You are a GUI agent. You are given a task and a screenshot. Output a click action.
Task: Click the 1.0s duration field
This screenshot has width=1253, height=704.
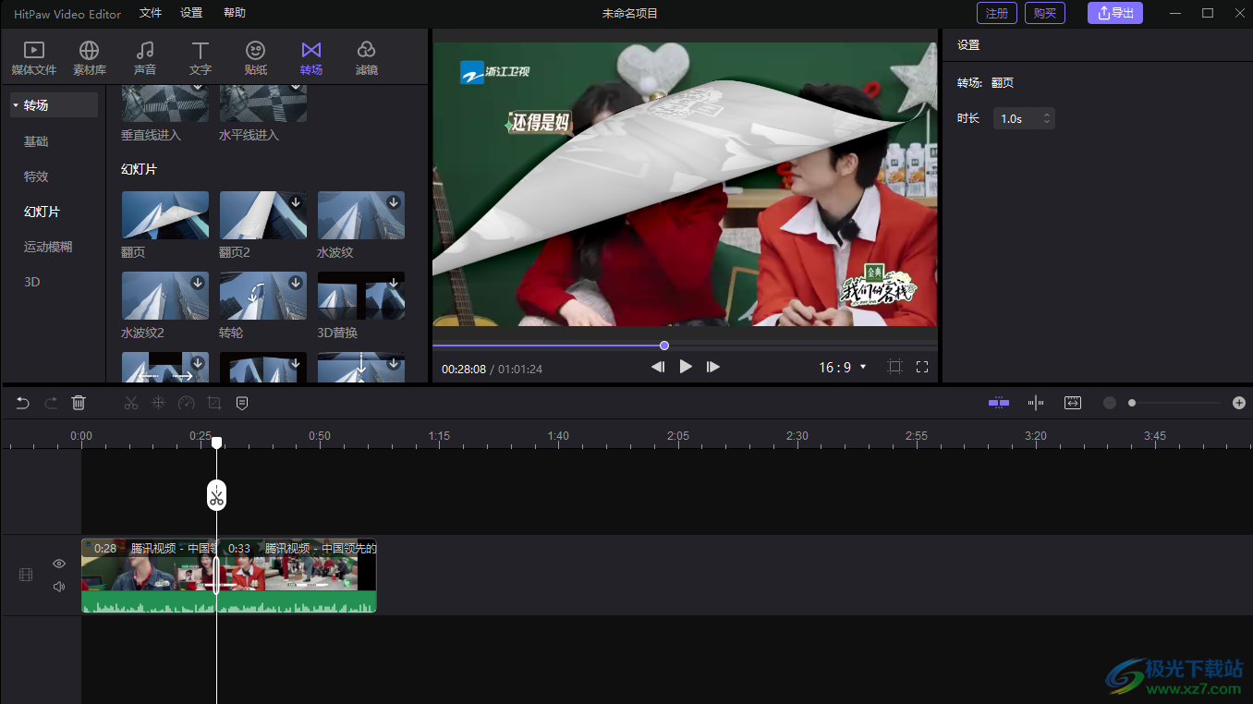click(1024, 118)
